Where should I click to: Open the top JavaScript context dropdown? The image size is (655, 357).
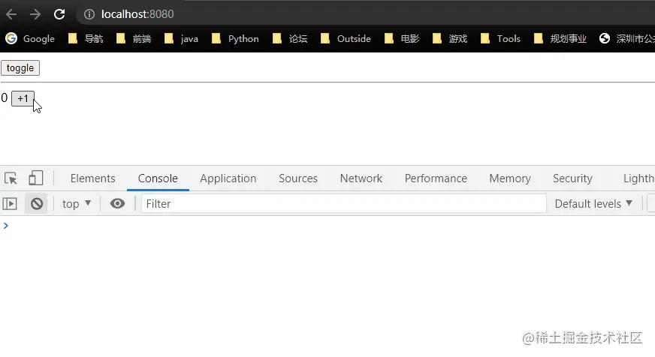(x=77, y=203)
